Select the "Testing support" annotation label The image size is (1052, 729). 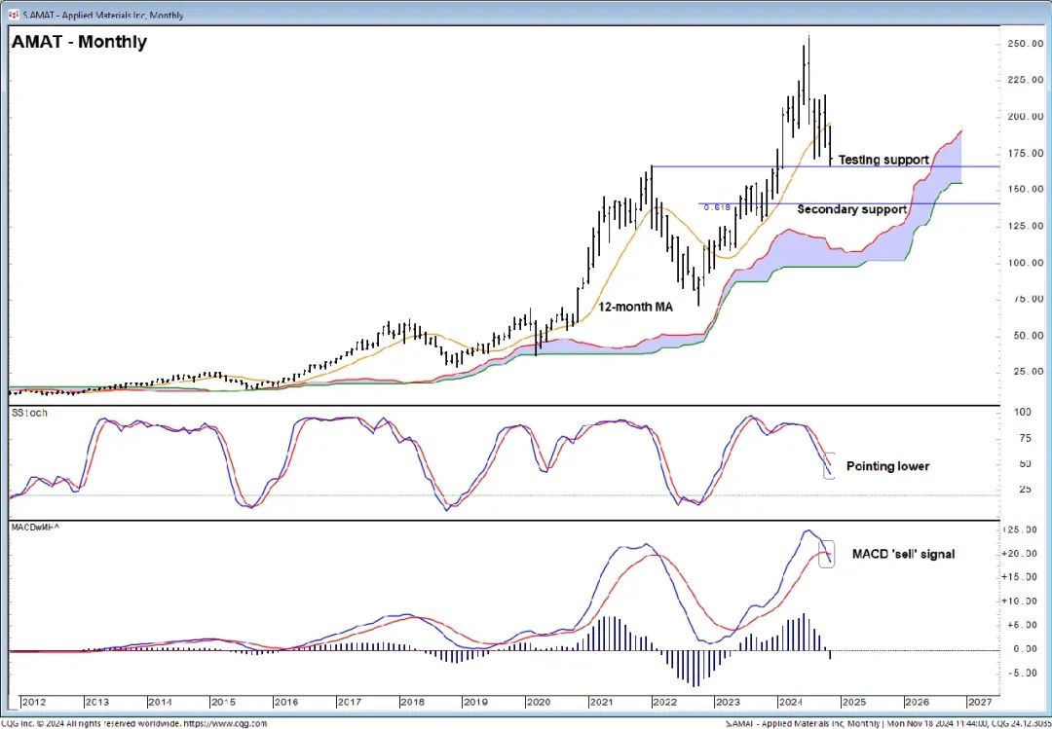[x=884, y=160]
